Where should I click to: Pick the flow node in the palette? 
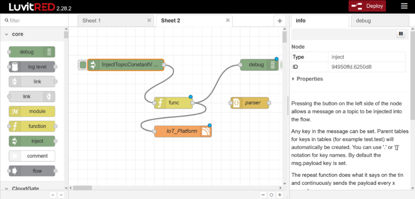(x=32, y=171)
